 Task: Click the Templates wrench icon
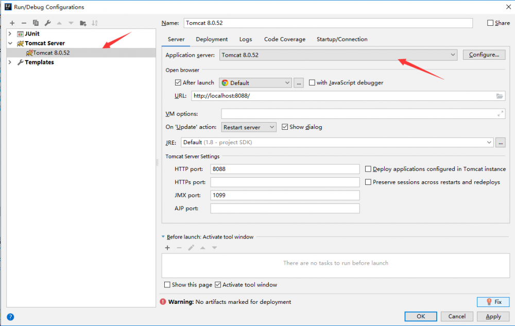[21, 62]
